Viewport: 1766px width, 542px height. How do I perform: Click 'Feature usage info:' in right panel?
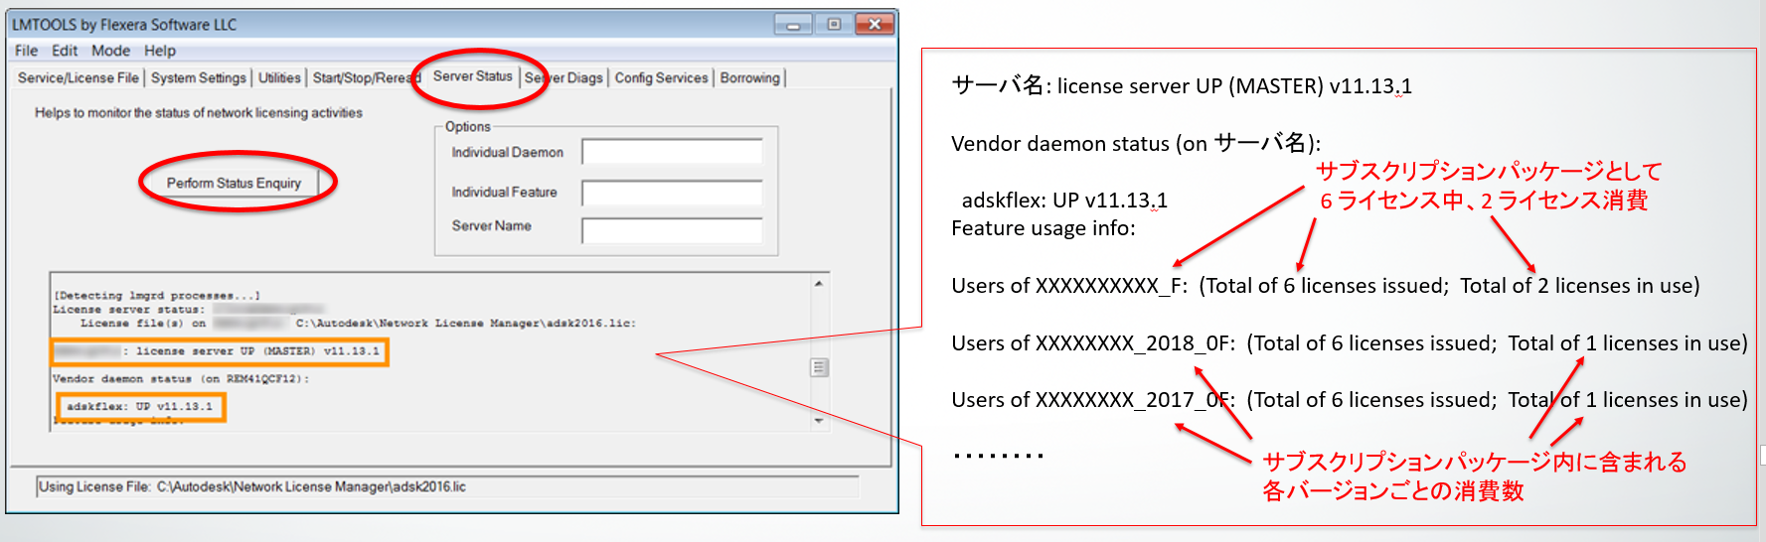(1044, 228)
